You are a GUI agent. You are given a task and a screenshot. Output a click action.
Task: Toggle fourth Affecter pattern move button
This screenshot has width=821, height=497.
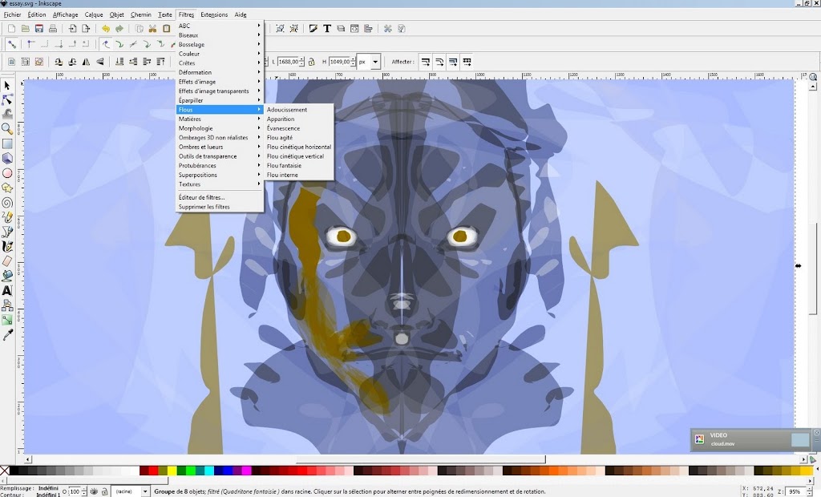tap(467, 62)
